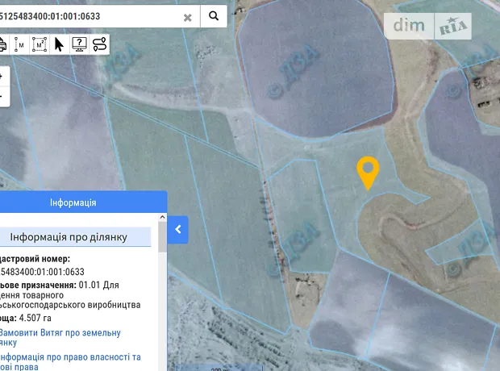Click the print map icon
500x371 pixels.
(2, 44)
